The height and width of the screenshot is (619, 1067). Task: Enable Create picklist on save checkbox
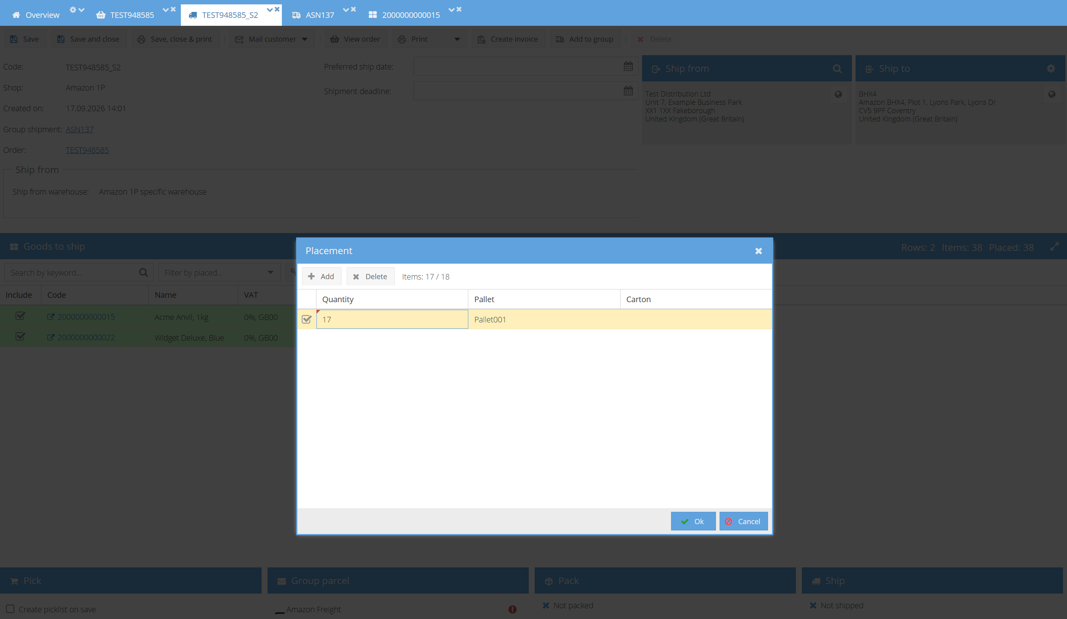tap(10, 609)
